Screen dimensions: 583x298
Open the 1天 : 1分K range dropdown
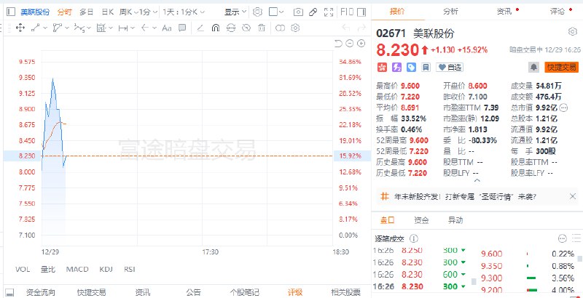tap(184, 12)
